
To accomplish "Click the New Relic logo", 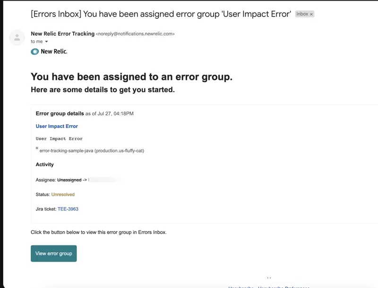I will (x=49, y=51).
